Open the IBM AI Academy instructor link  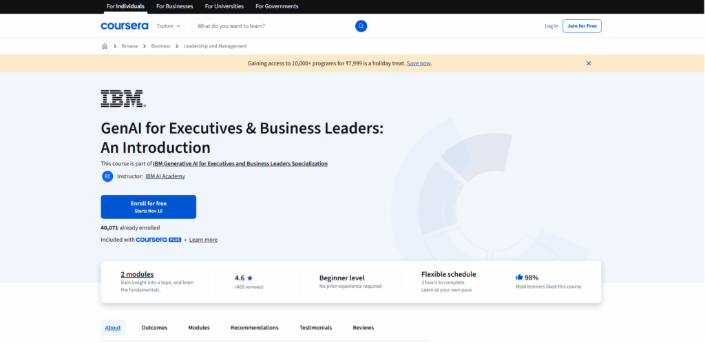[165, 176]
